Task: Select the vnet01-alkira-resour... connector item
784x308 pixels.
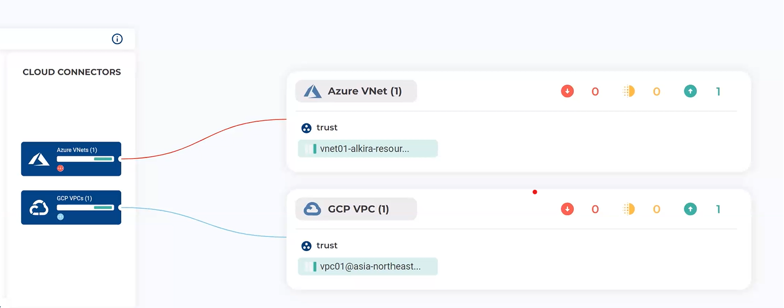Action: [368, 149]
